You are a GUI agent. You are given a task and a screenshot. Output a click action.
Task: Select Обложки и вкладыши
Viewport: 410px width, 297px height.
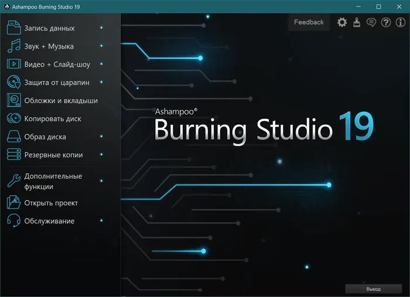pyautogui.click(x=61, y=100)
